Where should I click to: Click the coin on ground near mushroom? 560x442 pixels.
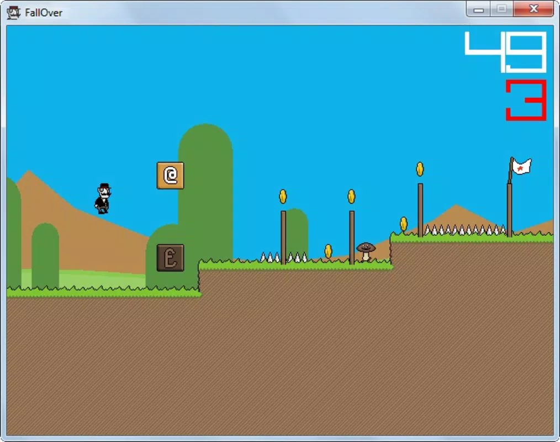[328, 251]
